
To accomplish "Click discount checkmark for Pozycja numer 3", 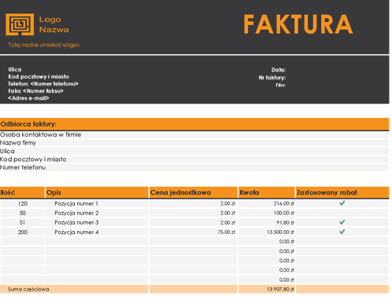I will click(x=342, y=222).
